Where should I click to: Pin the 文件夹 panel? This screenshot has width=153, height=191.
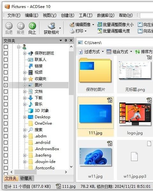66,40
